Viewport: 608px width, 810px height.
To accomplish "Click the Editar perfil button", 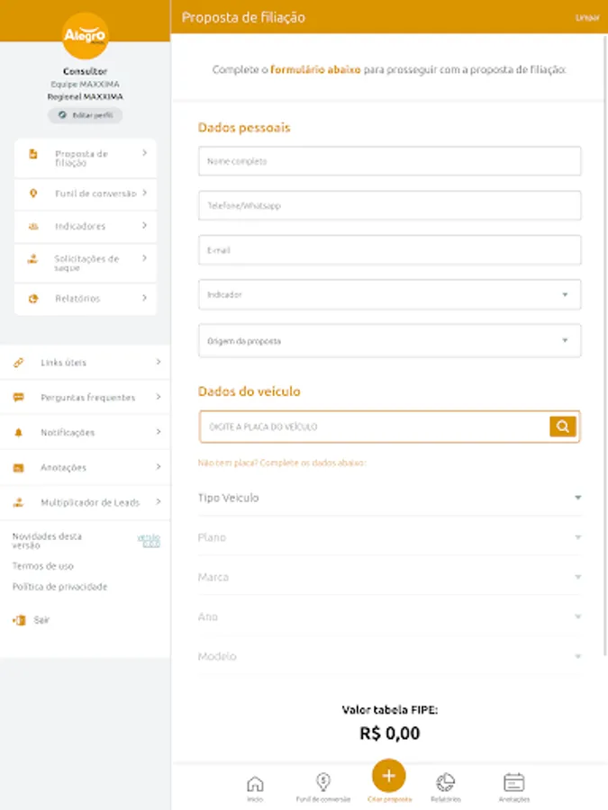I will tap(85, 115).
